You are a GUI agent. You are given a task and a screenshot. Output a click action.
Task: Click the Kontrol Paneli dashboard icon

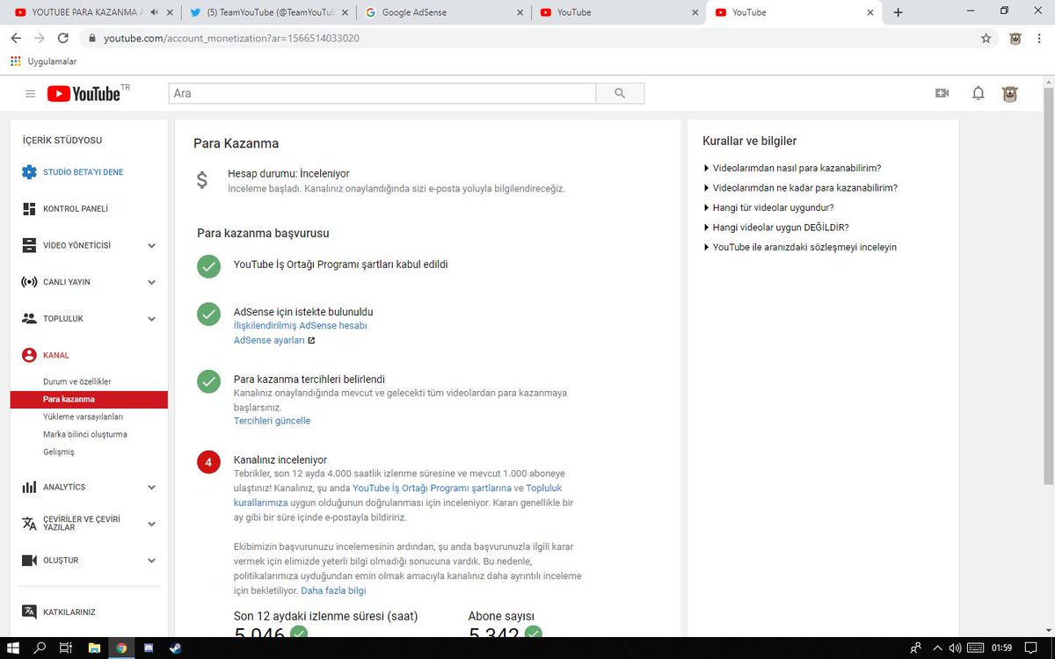(x=29, y=209)
